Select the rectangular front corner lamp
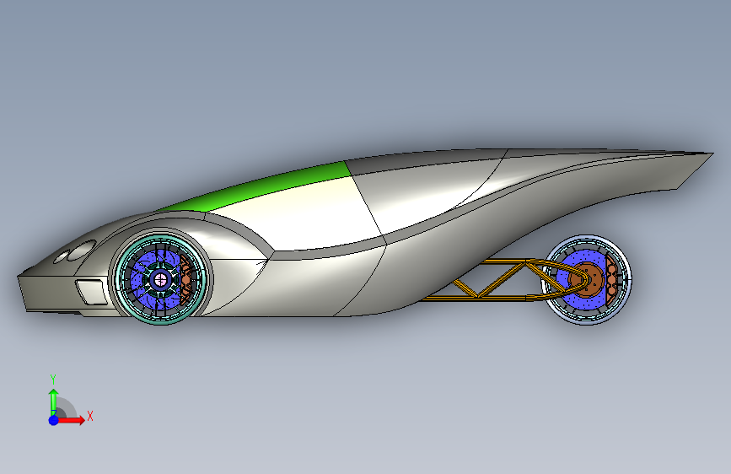Screen dimensions: 731x474 click(90, 291)
